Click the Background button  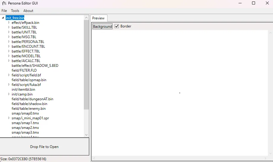[102, 26]
